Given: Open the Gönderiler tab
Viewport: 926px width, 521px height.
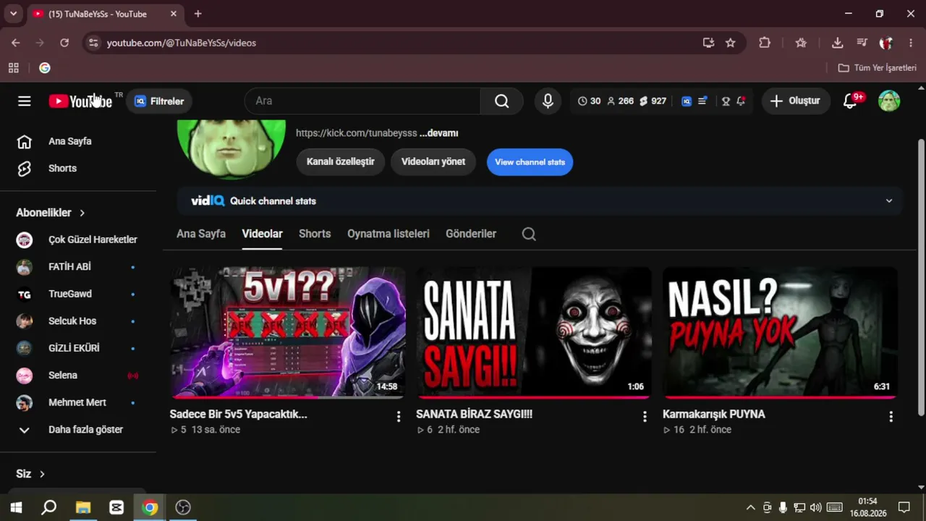Looking at the screenshot, I should click(471, 234).
